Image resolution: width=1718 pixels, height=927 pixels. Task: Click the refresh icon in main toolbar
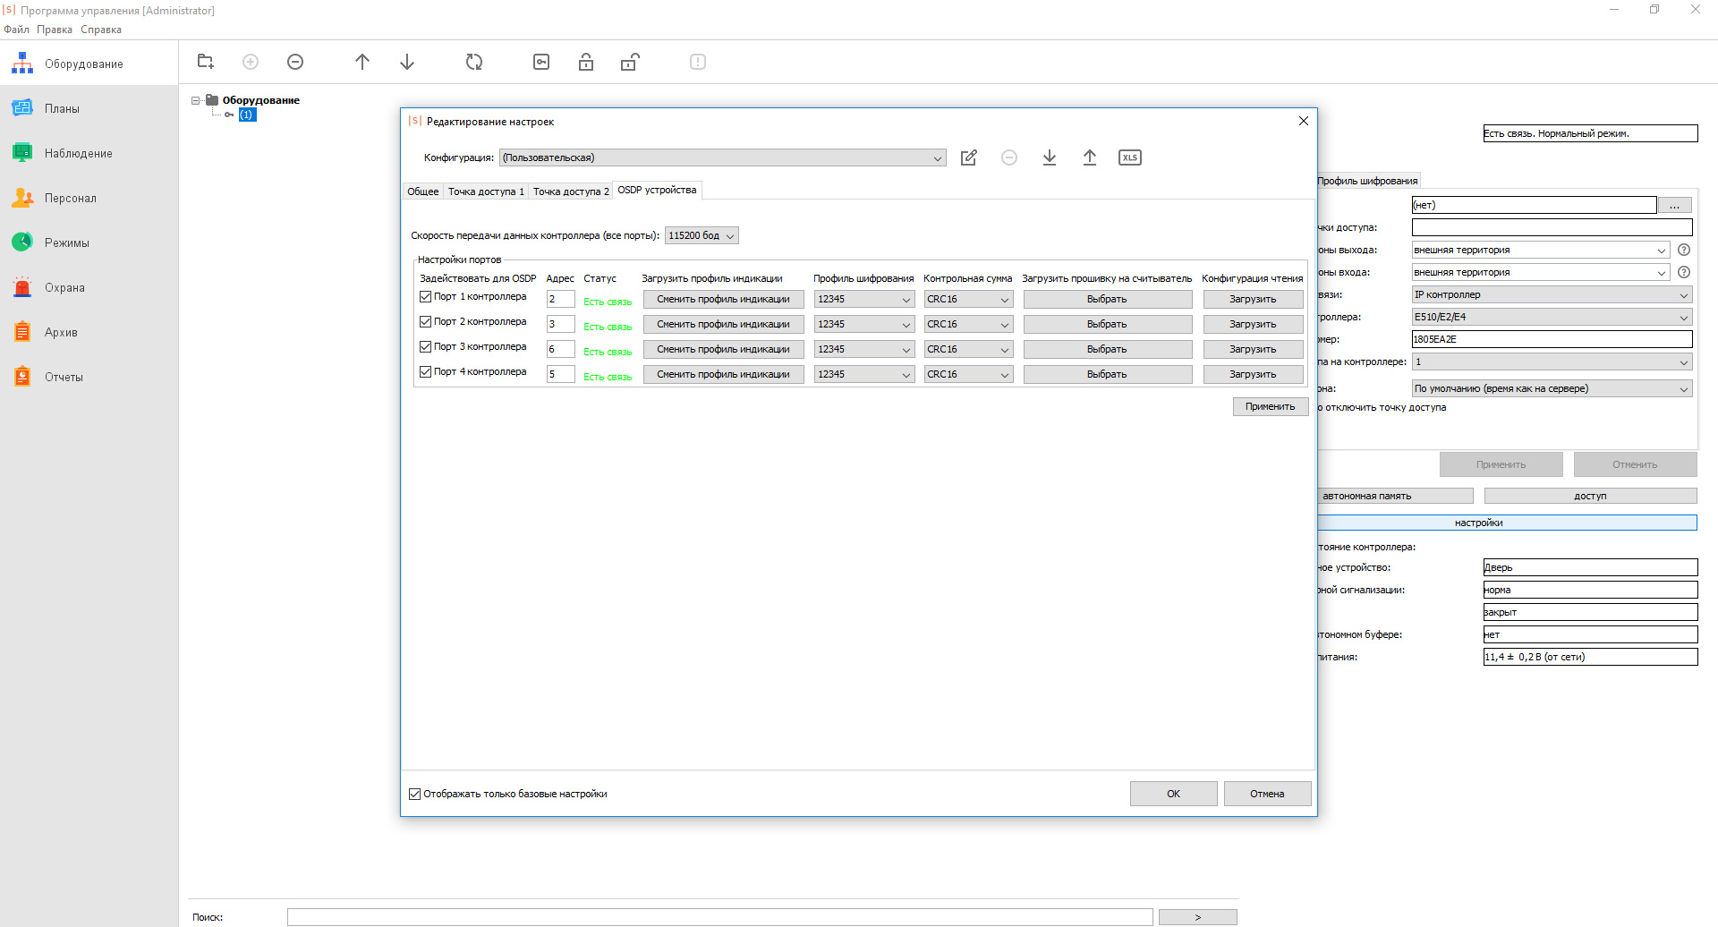pos(474,62)
